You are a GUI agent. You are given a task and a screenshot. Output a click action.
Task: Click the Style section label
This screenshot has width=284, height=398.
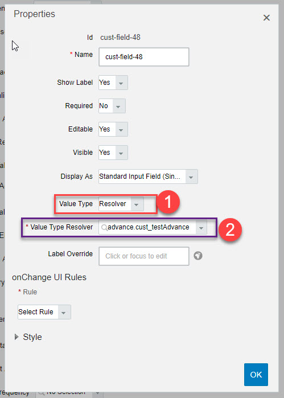click(32, 337)
